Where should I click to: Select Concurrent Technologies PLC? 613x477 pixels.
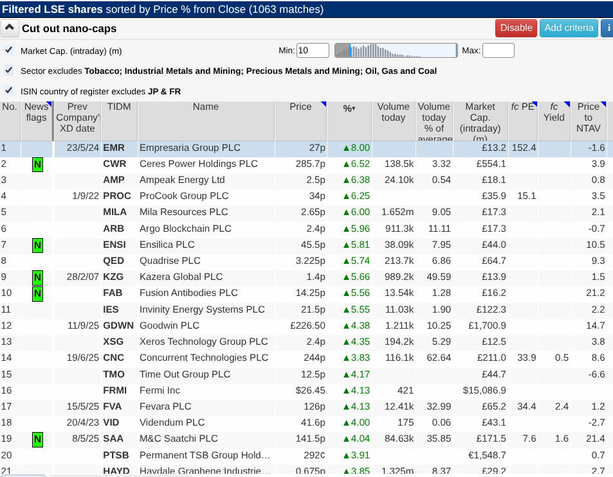point(204,358)
